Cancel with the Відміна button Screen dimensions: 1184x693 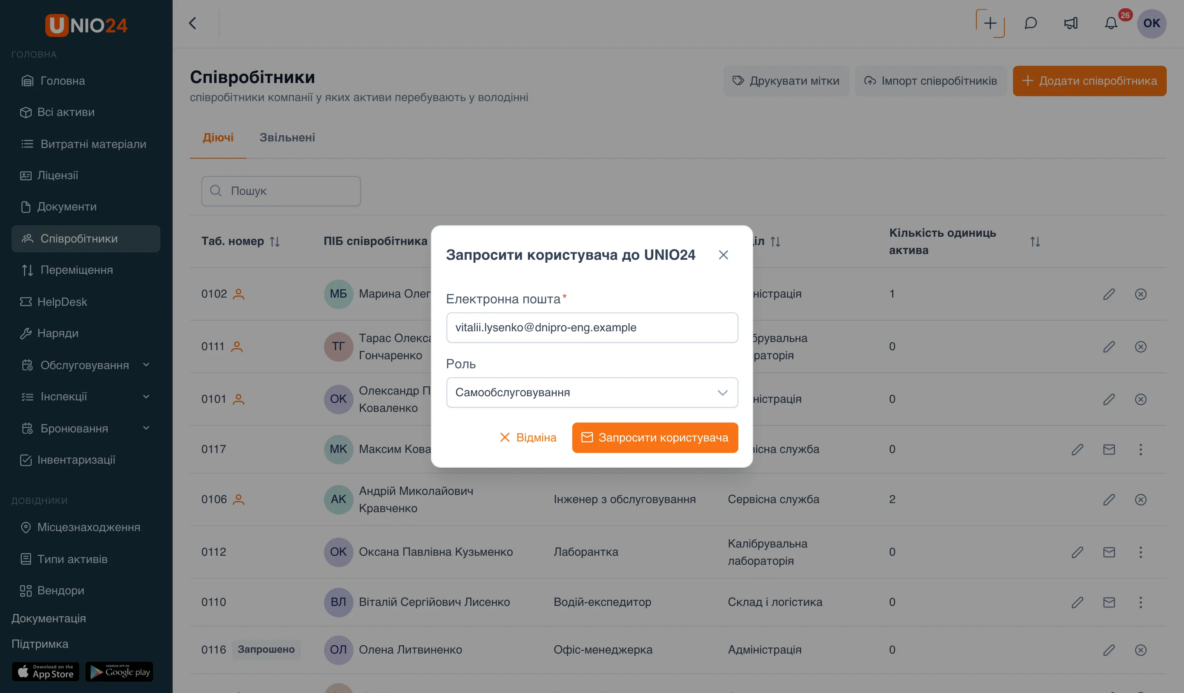[527, 437]
